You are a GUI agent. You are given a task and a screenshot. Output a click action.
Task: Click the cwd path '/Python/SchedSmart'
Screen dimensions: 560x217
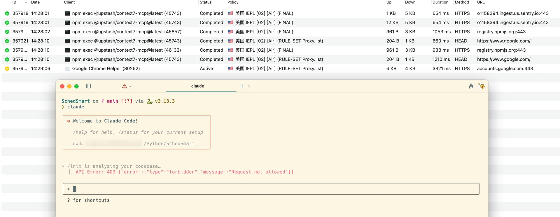point(169,143)
